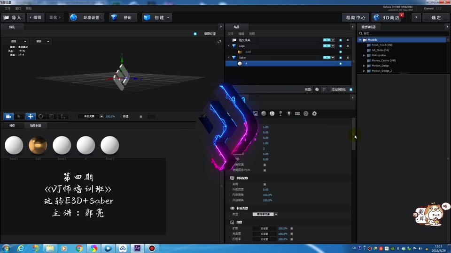Toggle visibility square for Logo row
The image size is (451, 253).
[341, 46]
